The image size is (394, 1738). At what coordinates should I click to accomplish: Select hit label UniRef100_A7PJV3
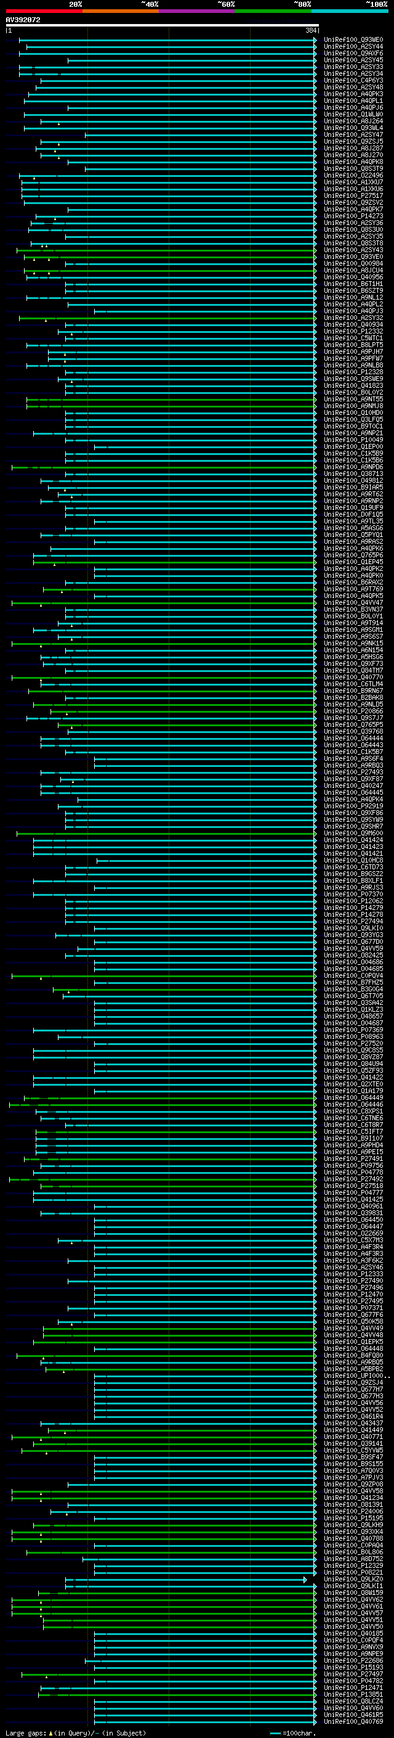point(353,1478)
